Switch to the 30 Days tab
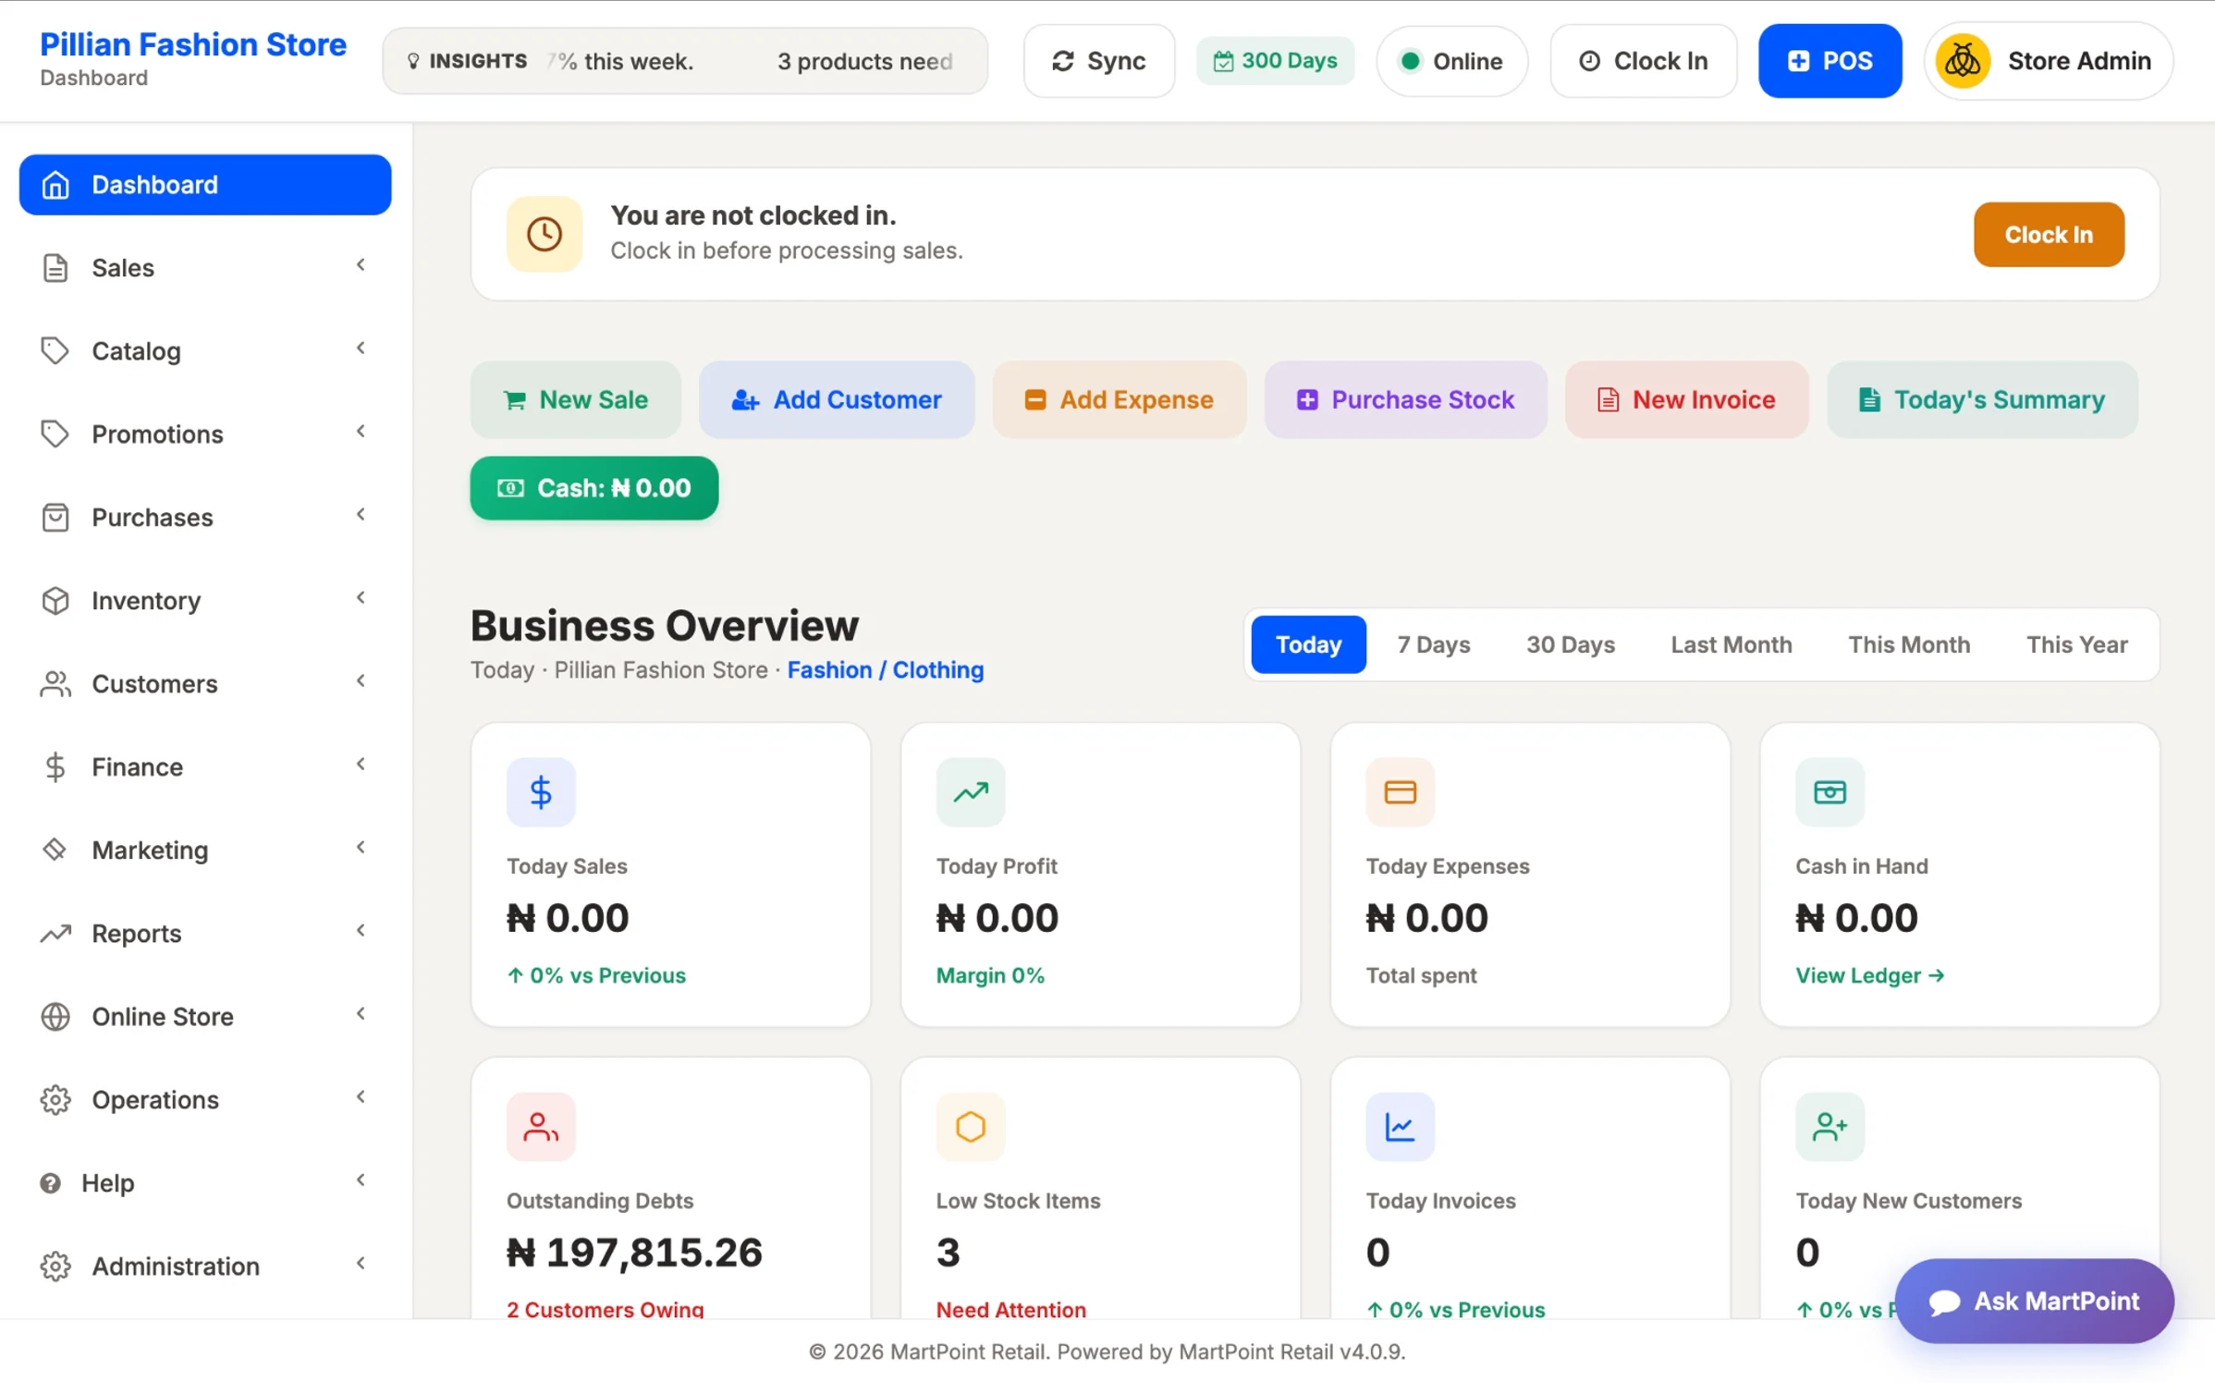The height and width of the screenshot is (1383, 2215). [x=1570, y=644]
